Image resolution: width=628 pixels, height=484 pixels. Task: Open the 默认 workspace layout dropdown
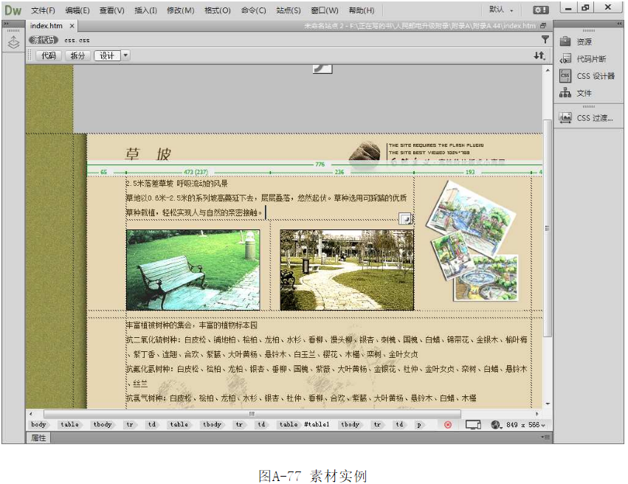[501, 10]
